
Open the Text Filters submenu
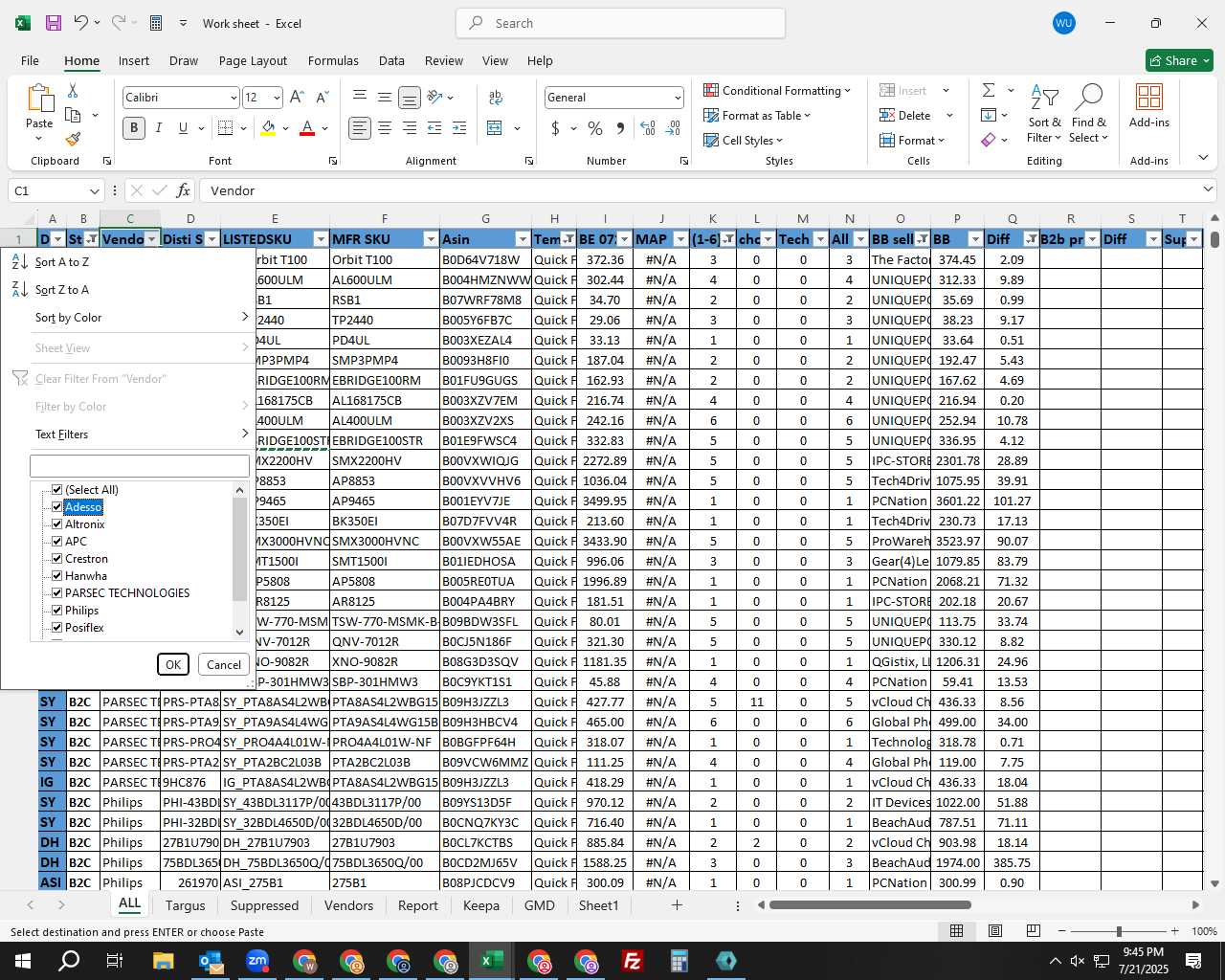[129, 434]
